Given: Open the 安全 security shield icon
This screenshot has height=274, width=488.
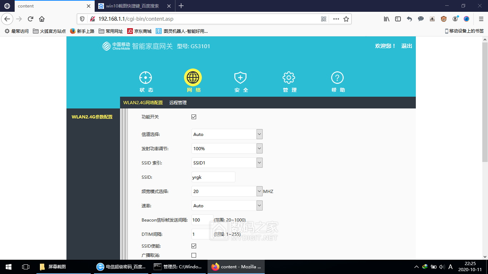Looking at the screenshot, I should coord(240,78).
